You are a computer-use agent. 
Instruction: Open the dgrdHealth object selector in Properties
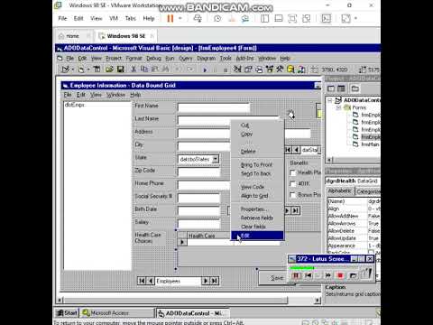point(353,181)
